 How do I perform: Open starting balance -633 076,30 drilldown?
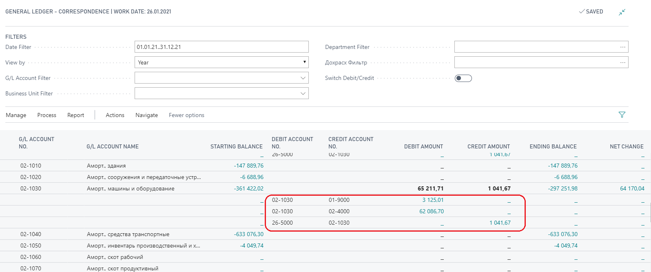249,234
